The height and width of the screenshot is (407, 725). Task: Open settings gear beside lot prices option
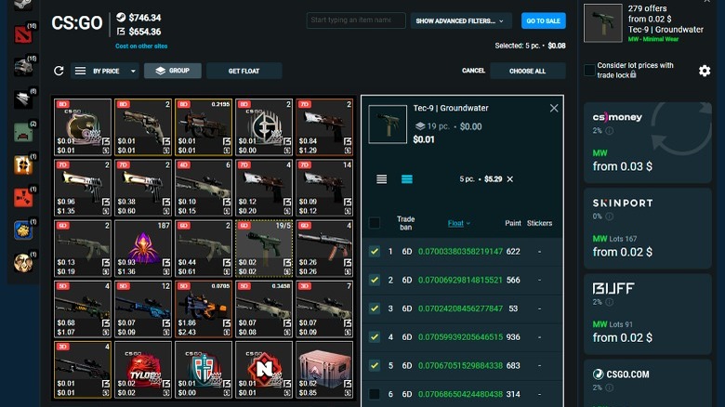pos(705,71)
